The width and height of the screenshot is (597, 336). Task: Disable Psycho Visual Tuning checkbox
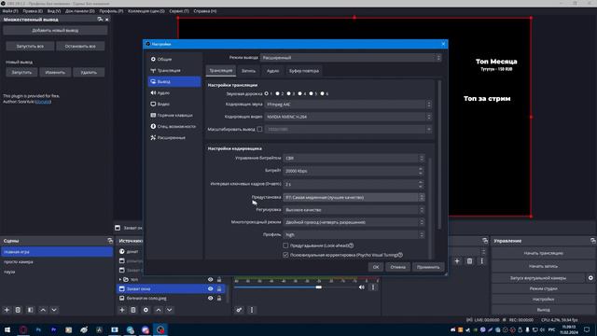pos(285,255)
